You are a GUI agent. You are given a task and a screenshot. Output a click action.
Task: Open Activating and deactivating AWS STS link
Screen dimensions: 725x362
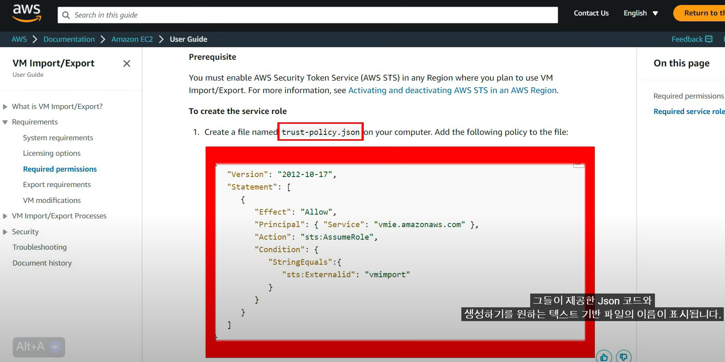[x=453, y=90]
